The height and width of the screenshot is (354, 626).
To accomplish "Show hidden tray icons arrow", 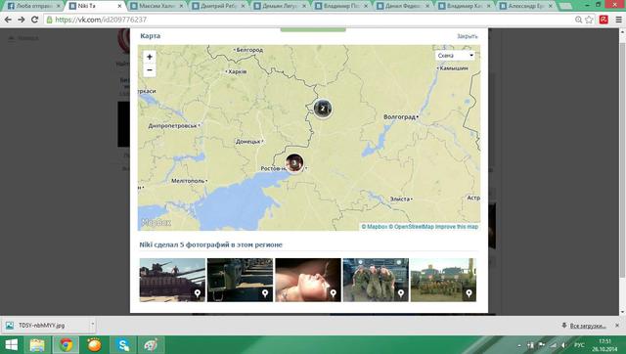I will (519, 345).
